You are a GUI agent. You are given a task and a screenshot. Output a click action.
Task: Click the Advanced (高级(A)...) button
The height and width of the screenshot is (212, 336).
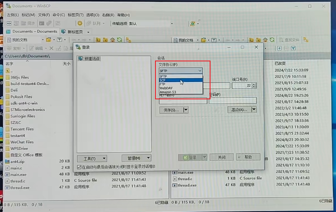[x=239, y=109]
